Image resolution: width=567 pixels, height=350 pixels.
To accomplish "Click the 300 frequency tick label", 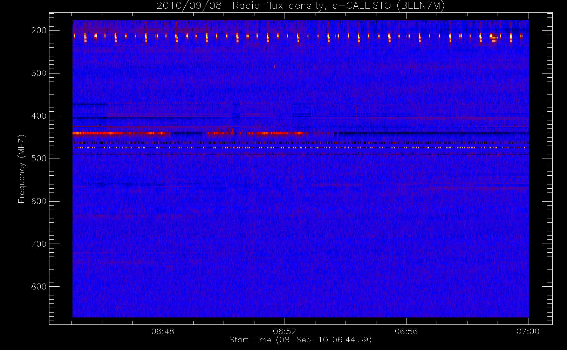I will tap(39, 73).
